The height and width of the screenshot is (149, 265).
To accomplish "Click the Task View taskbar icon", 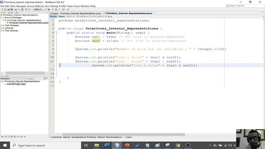I will click(x=86, y=145).
